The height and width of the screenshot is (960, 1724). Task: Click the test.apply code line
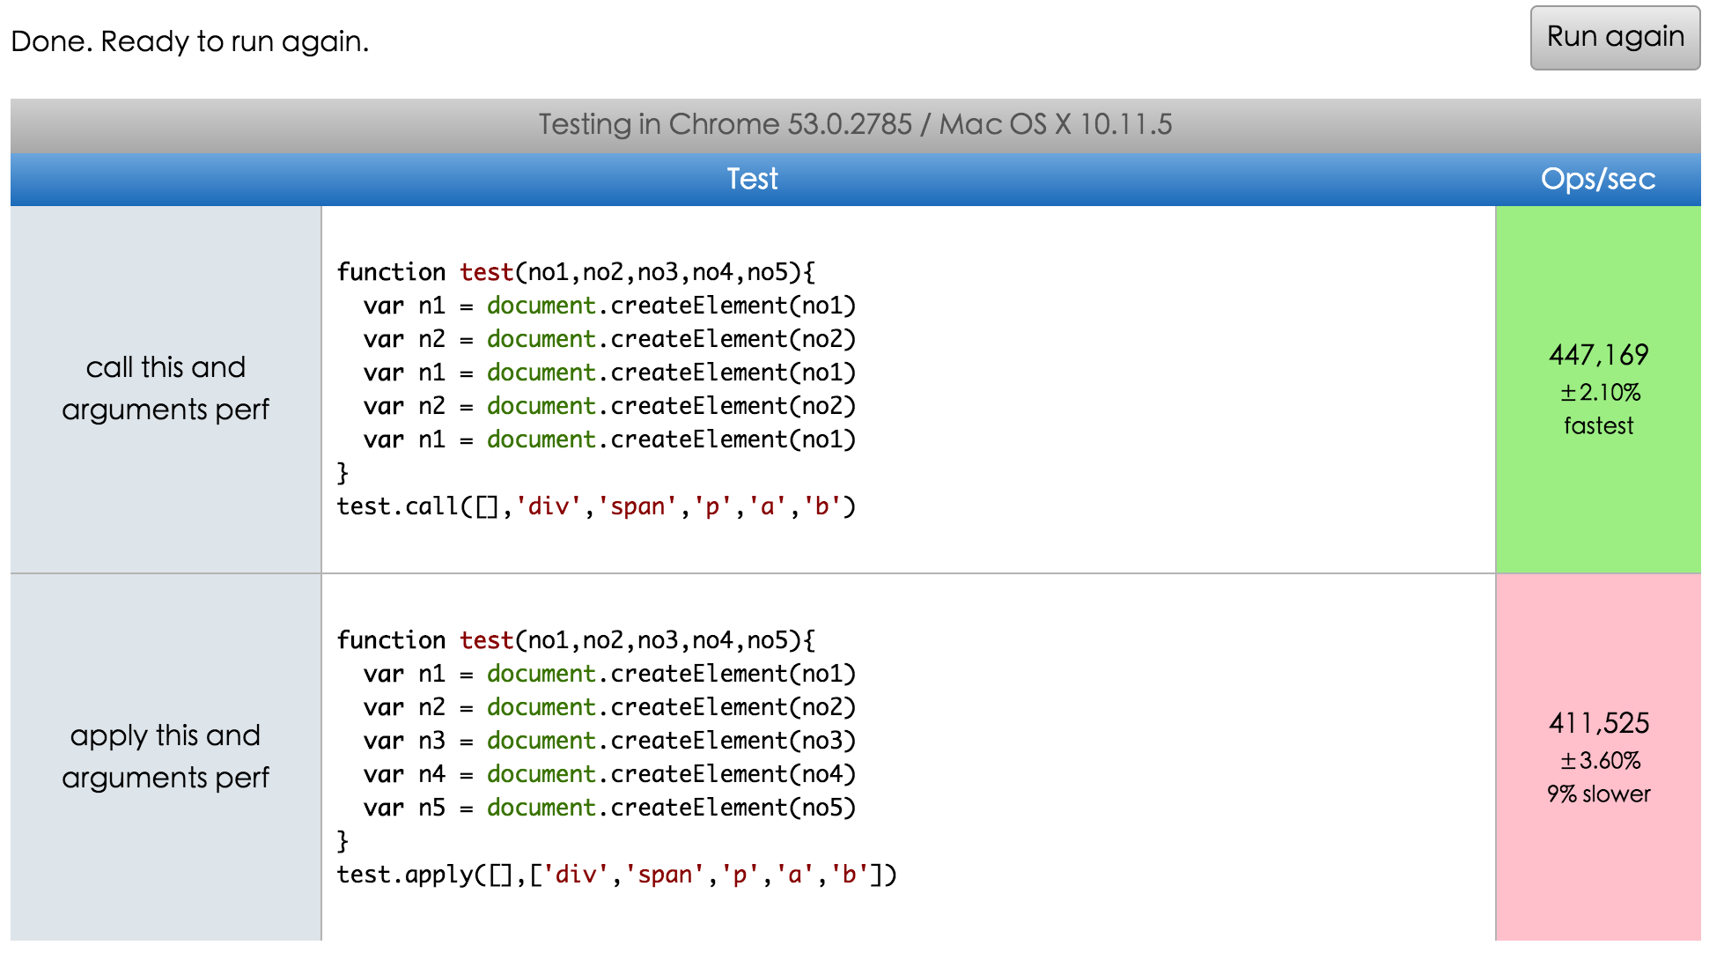[616, 875]
